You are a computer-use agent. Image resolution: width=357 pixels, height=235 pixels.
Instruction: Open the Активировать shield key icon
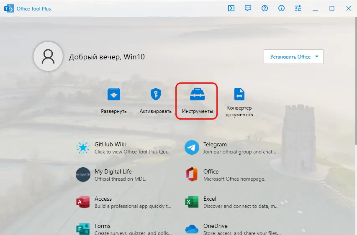(x=156, y=94)
